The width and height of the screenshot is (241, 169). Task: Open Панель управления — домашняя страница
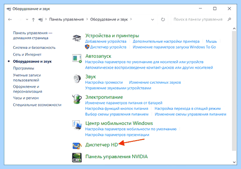coord(33,35)
